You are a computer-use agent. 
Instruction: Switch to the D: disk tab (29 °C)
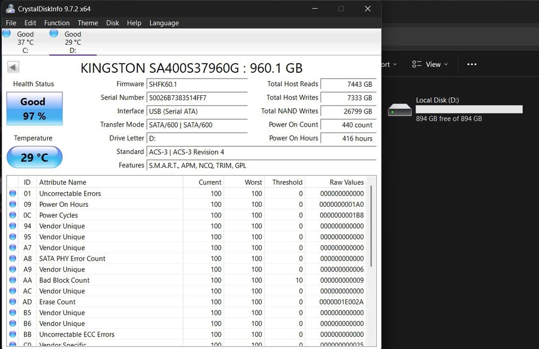coord(73,42)
